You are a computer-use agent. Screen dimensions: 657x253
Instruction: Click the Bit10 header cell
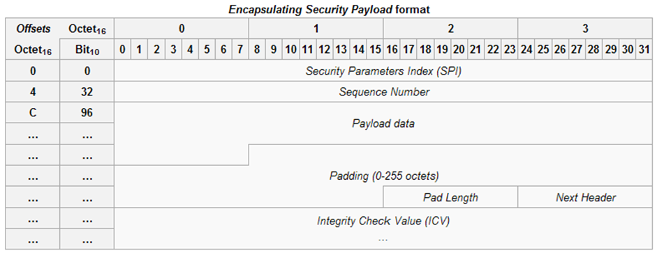[87, 49]
